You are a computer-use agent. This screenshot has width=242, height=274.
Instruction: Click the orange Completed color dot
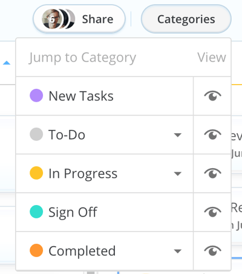click(x=36, y=250)
